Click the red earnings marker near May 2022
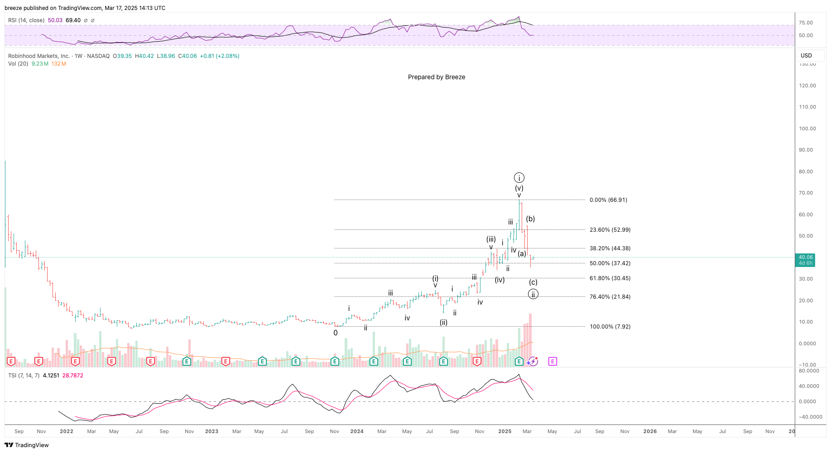 pos(111,361)
